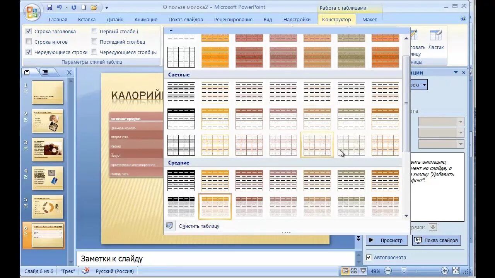
Task: Click the Показ слайдов pane button
Action: [437, 240]
